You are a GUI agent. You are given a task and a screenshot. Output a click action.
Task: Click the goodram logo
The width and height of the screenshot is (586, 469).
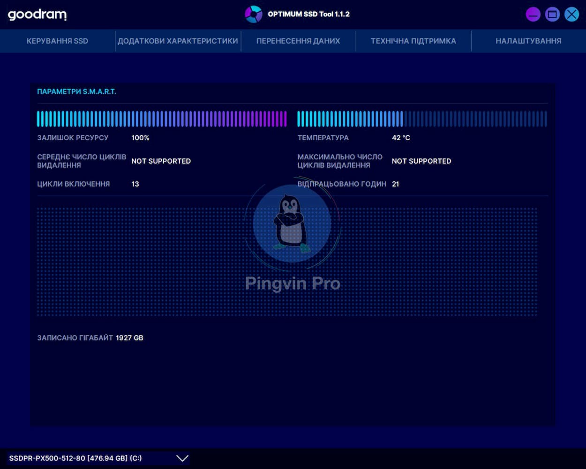click(37, 15)
